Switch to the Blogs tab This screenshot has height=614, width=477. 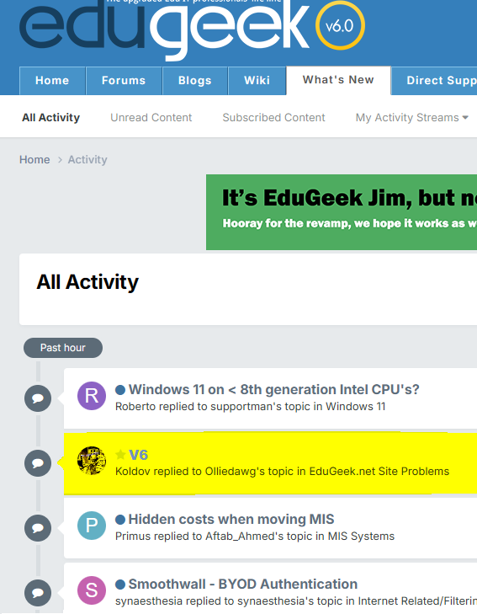pyautogui.click(x=194, y=81)
